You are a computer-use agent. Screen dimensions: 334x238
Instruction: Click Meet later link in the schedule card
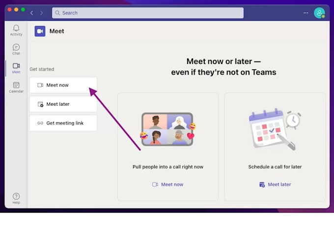pos(275,184)
